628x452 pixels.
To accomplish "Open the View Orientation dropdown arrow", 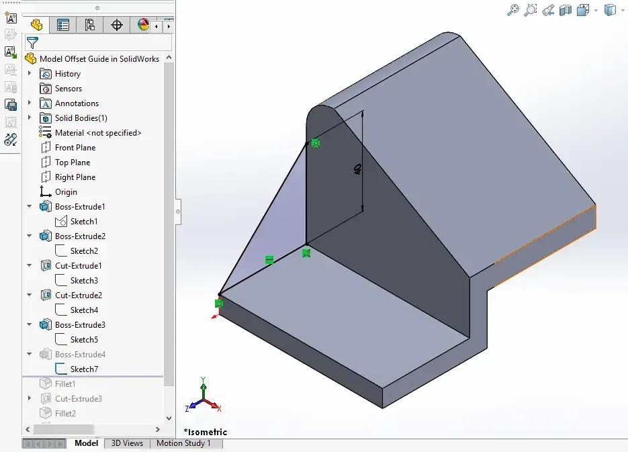I will coord(596,10).
